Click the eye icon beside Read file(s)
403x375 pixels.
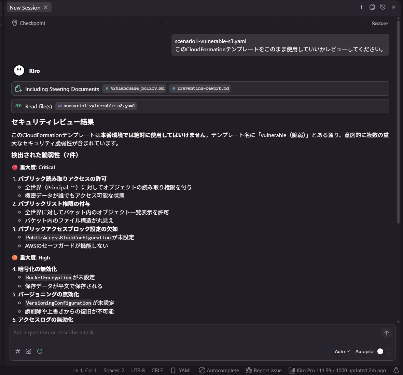(x=18, y=106)
